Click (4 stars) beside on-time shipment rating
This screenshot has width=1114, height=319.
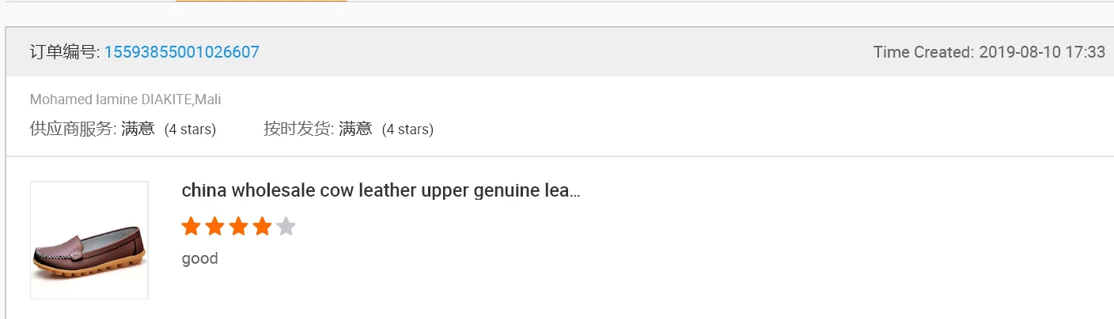pyautogui.click(x=407, y=129)
